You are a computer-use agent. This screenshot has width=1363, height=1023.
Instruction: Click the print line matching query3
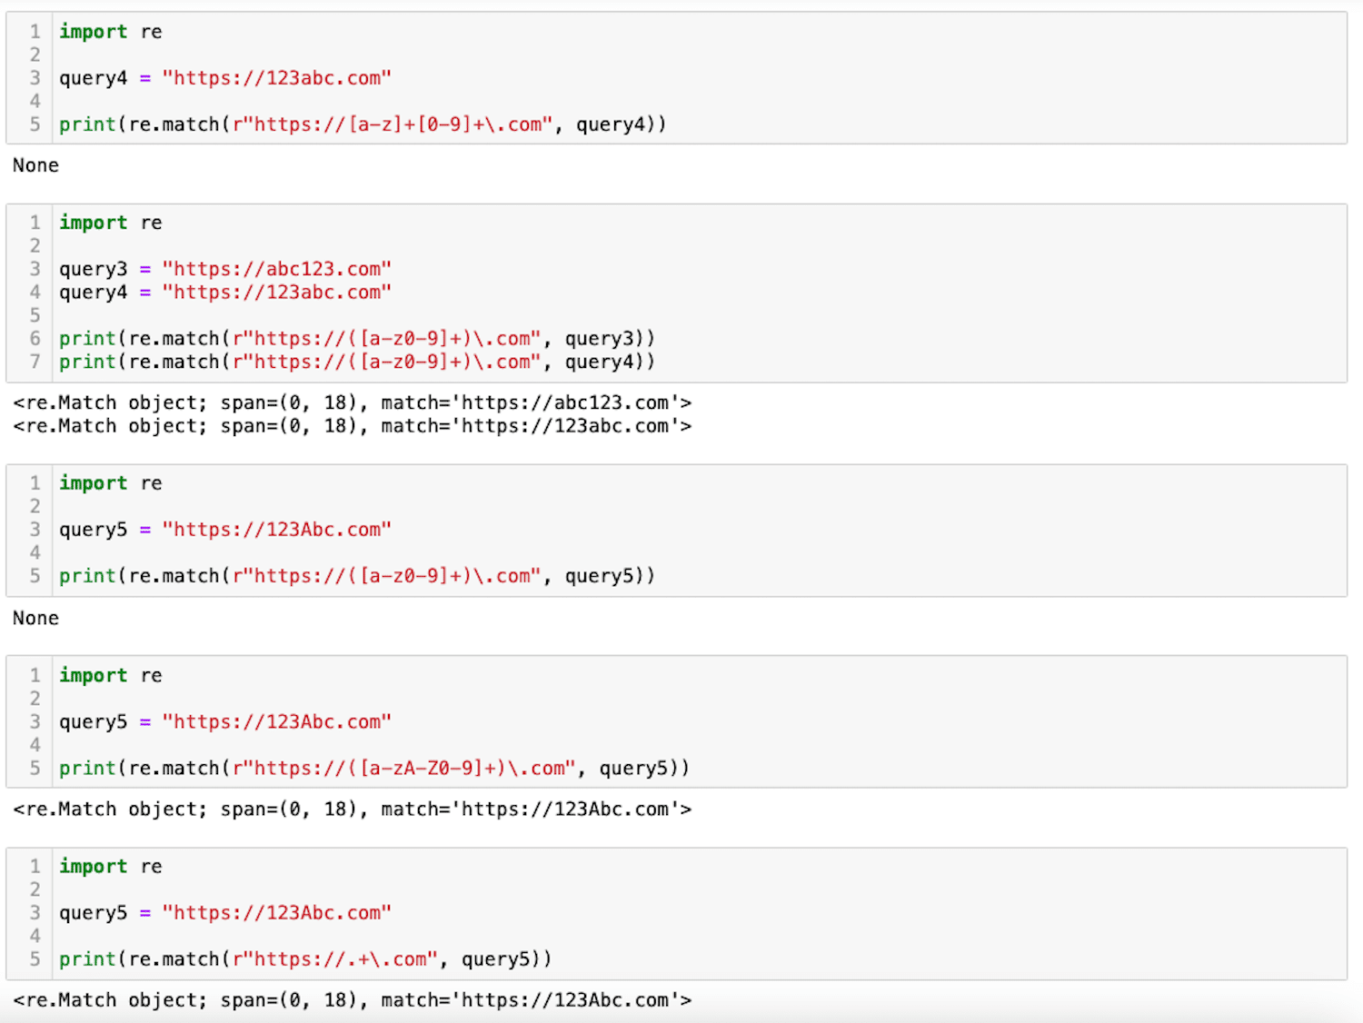[357, 339]
